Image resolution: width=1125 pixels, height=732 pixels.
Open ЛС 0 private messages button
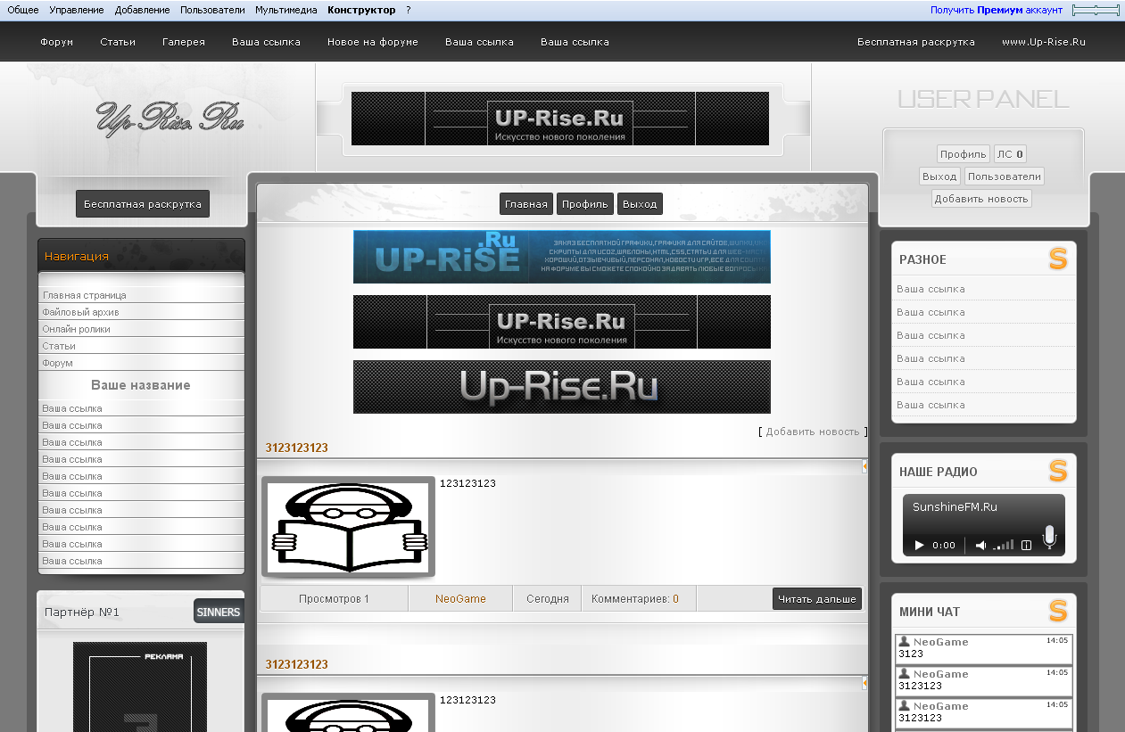pyautogui.click(x=1010, y=154)
